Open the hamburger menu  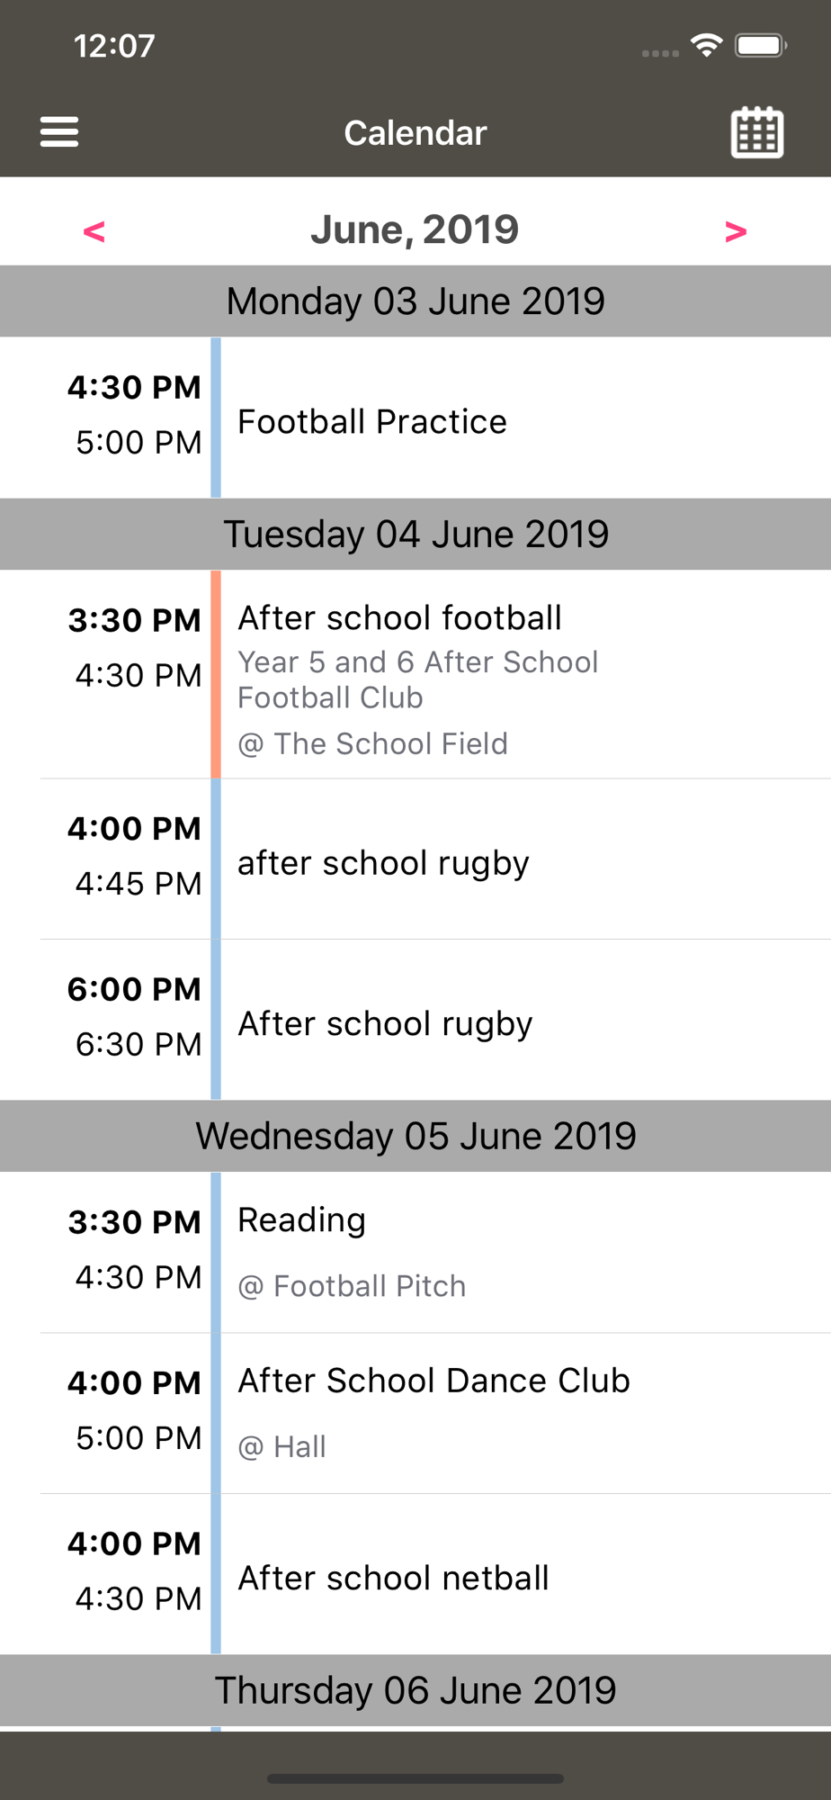point(59,132)
